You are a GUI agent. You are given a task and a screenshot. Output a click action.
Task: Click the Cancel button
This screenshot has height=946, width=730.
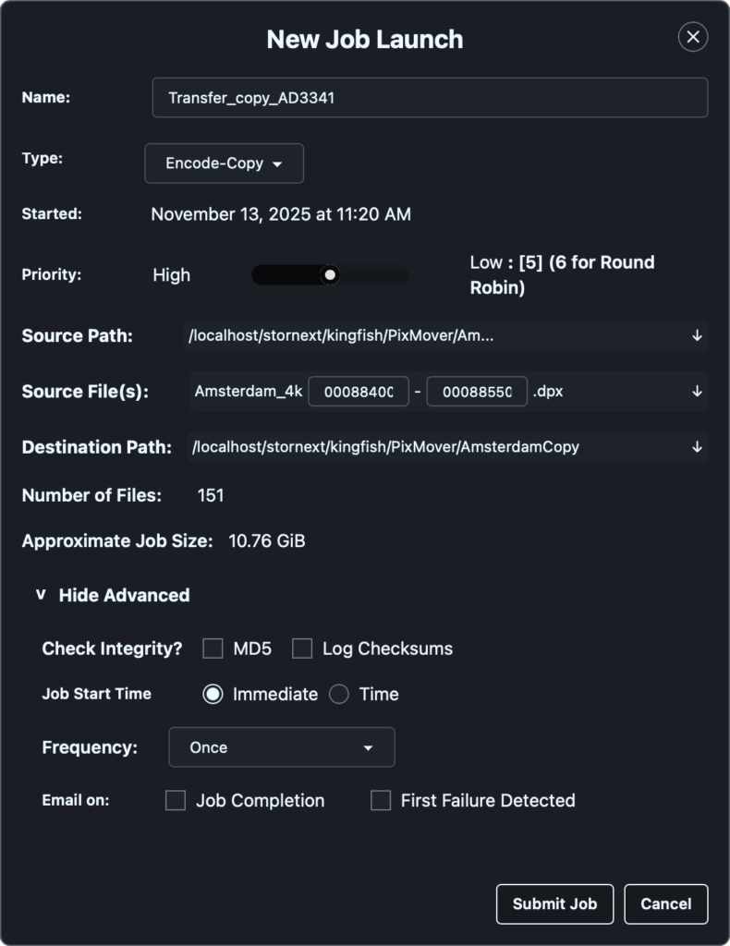tap(665, 904)
